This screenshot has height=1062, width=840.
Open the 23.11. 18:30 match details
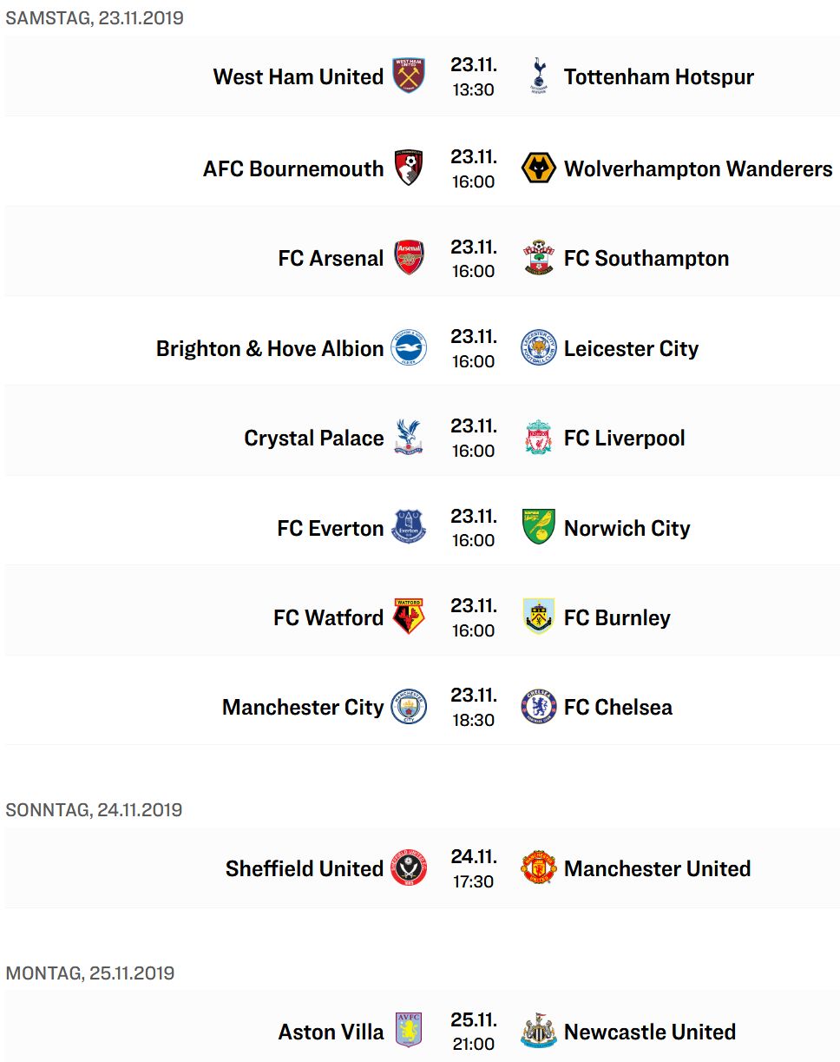coord(474,708)
